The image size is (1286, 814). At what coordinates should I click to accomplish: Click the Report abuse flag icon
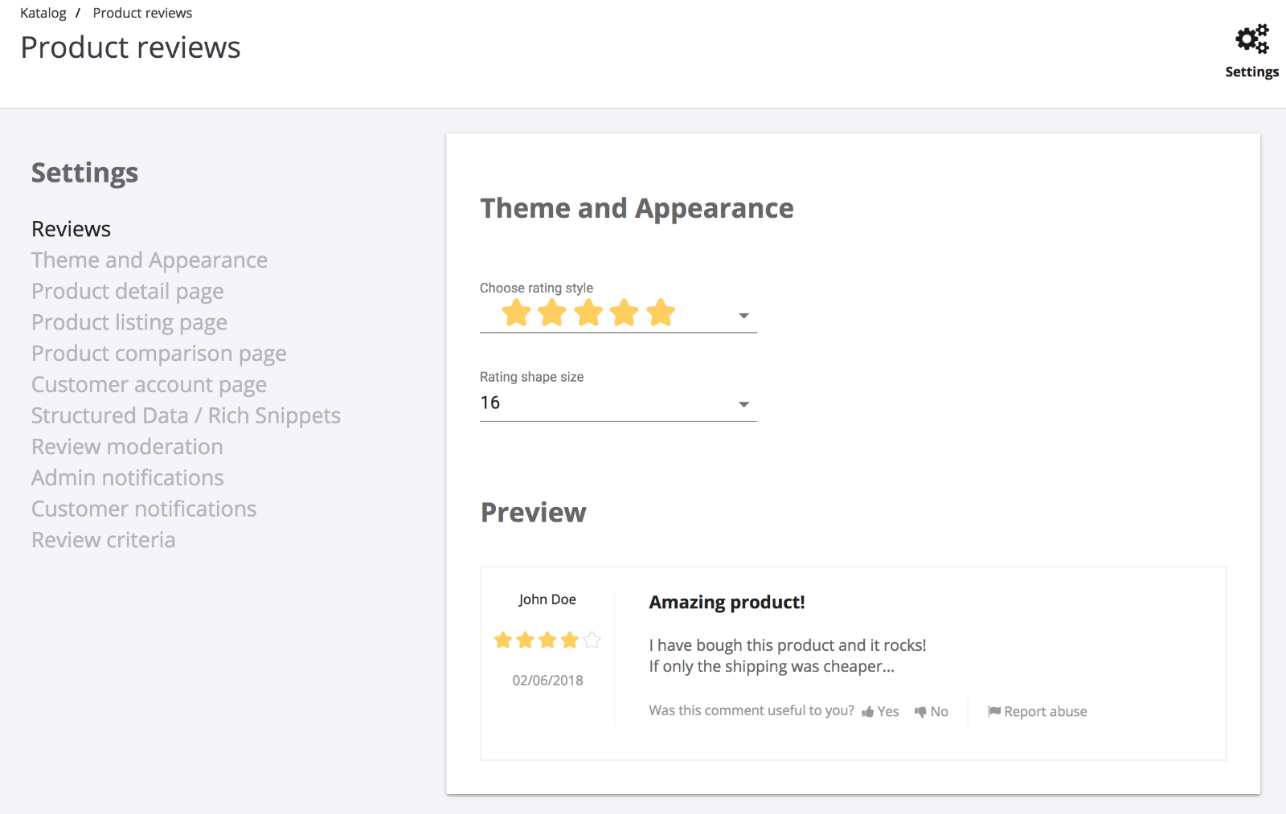[994, 711]
